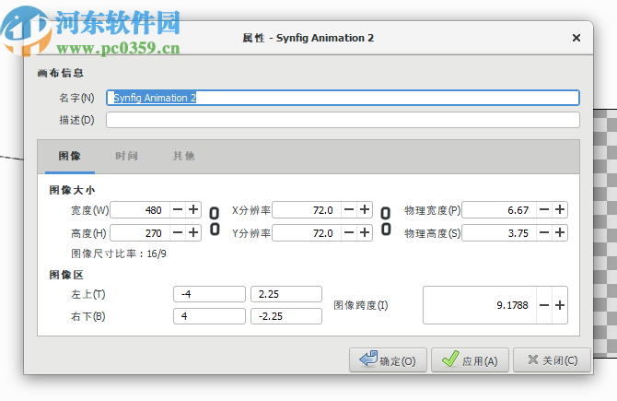Click the physical height field showing 3.75
This screenshot has height=401, width=617.
click(x=499, y=233)
